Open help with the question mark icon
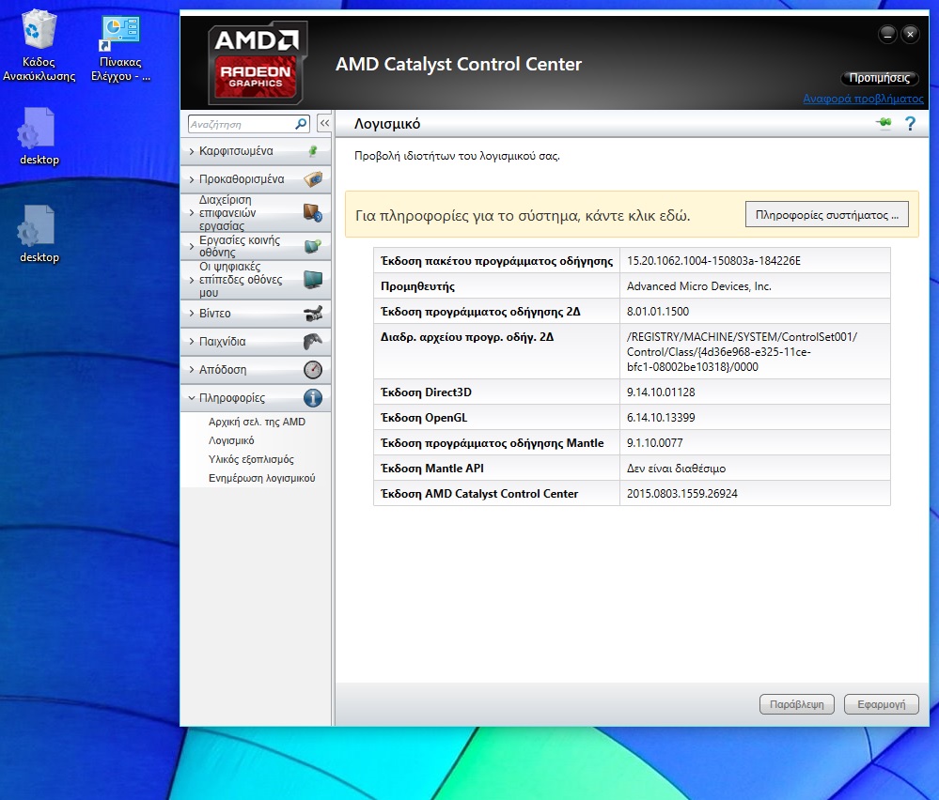Viewport: 939px width, 800px height. [909, 124]
